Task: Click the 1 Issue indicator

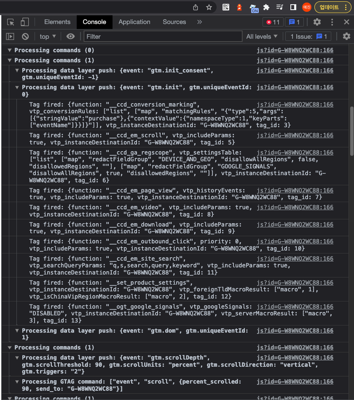Action: pyautogui.click(x=308, y=37)
